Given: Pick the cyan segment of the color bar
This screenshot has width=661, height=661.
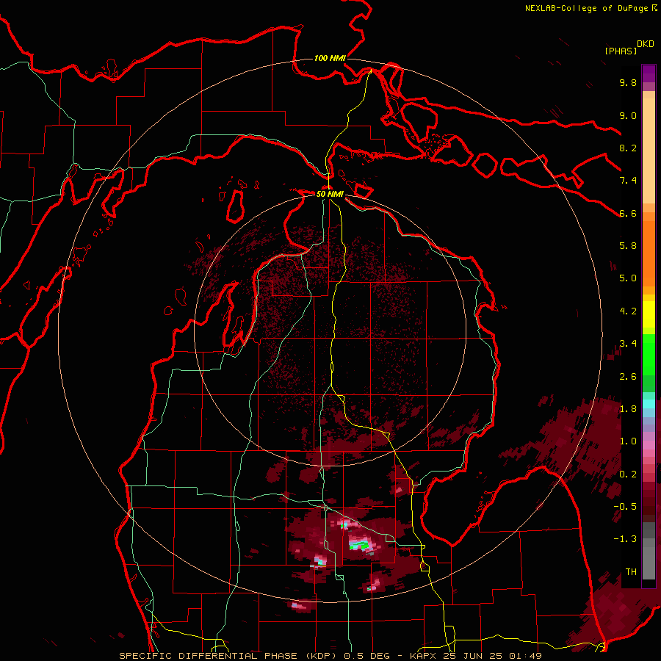Looking at the screenshot, I should (649, 403).
